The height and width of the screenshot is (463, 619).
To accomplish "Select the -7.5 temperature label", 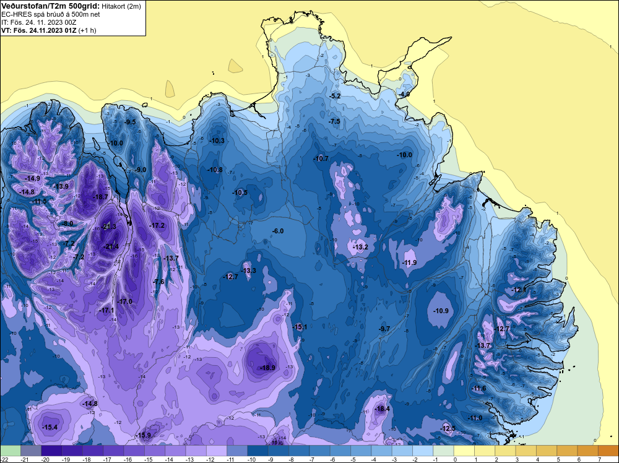I will (334, 121).
